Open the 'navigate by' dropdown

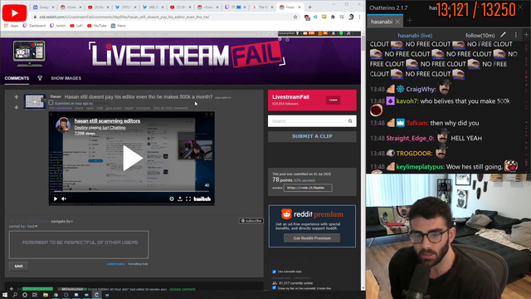62,222
